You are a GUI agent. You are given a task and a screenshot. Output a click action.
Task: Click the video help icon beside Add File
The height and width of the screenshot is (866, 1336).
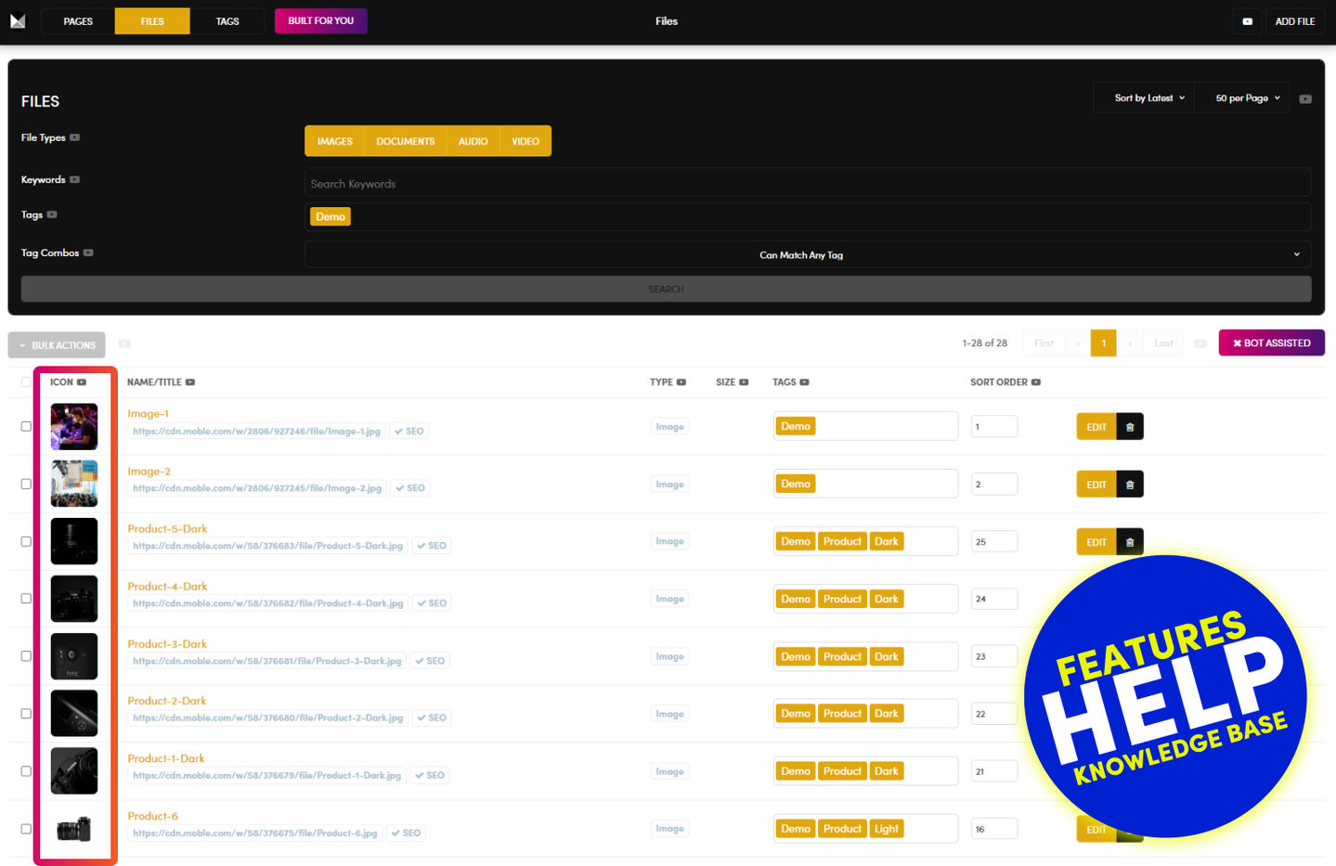coord(1247,21)
